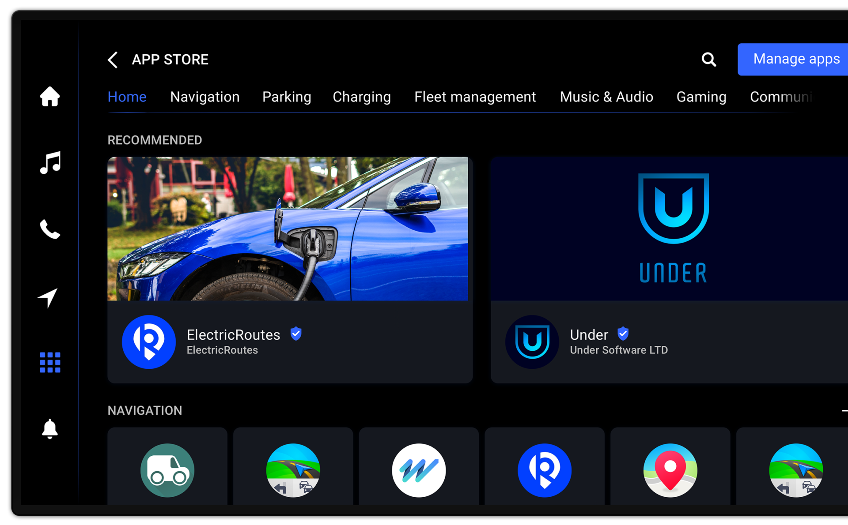Viewport: 848px width, 525px height.
Task: Click the grid apps sidebar icon
Action: pyautogui.click(x=49, y=363)
